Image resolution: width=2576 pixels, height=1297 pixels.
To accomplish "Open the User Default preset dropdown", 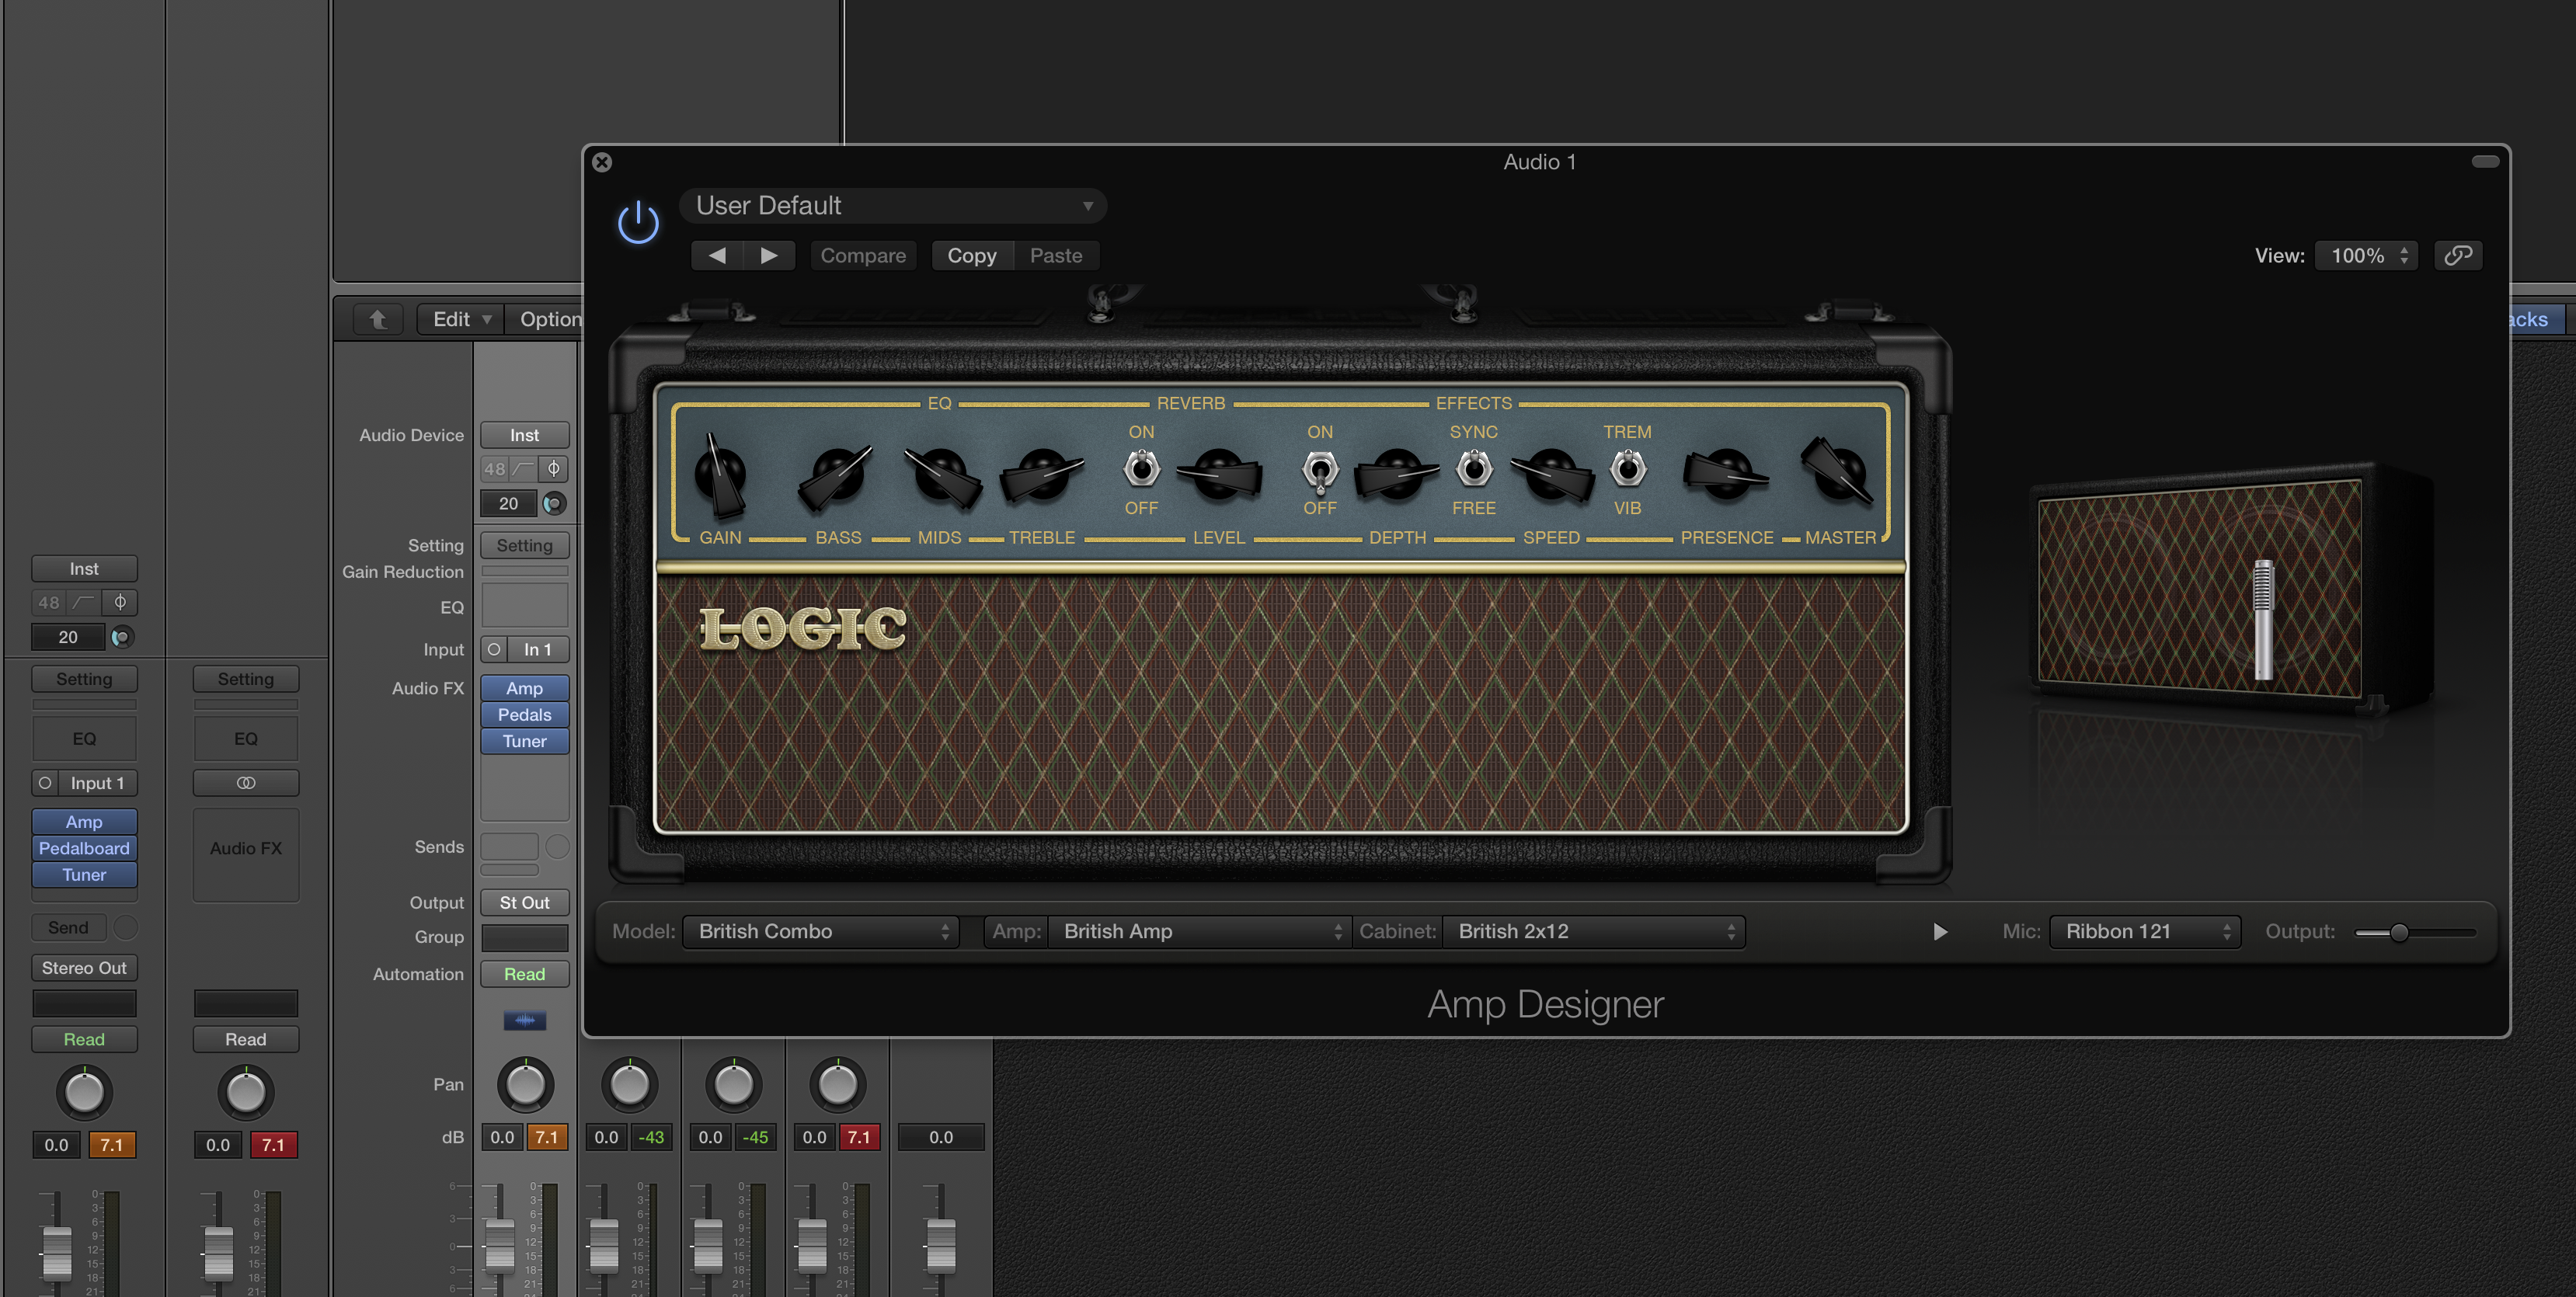I will [892, 206].
